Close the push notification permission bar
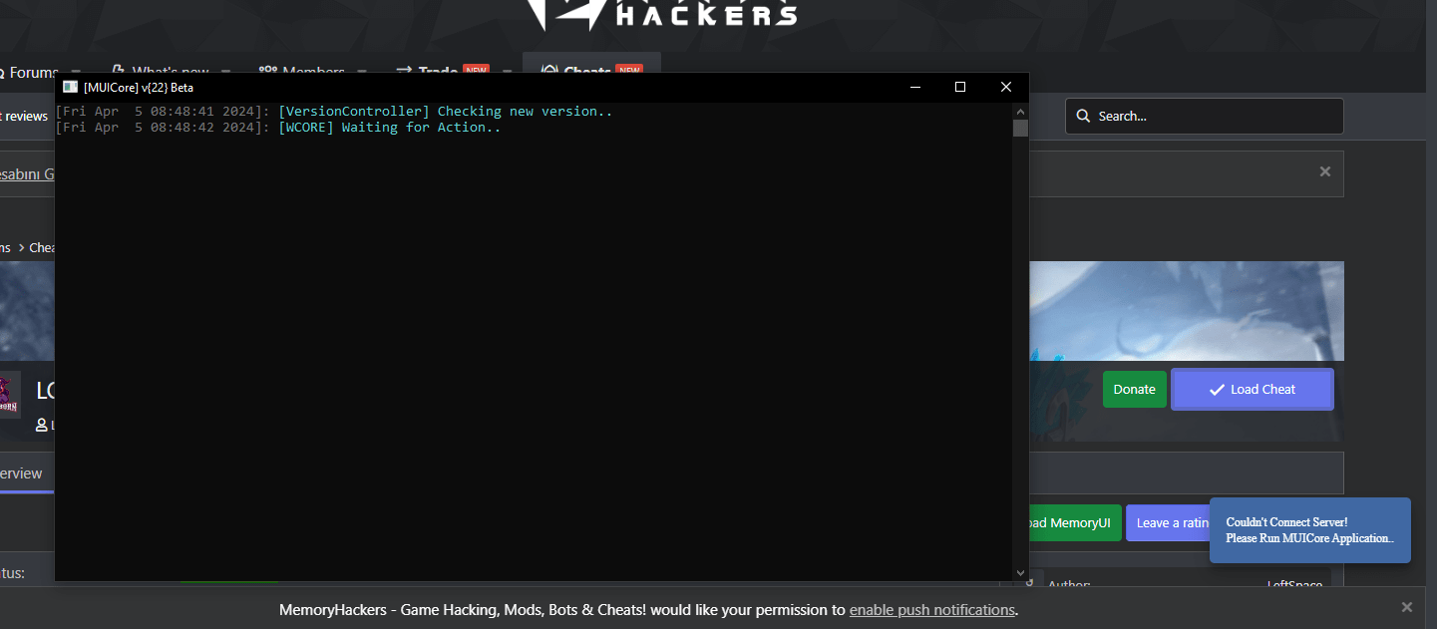 tap(1407, 607)
